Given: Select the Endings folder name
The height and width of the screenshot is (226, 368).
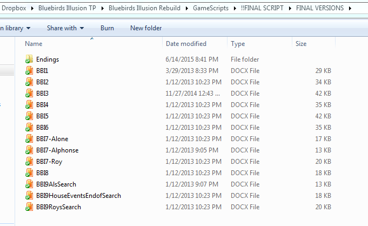Looking at the screenshot, I should tap(48, 59).
